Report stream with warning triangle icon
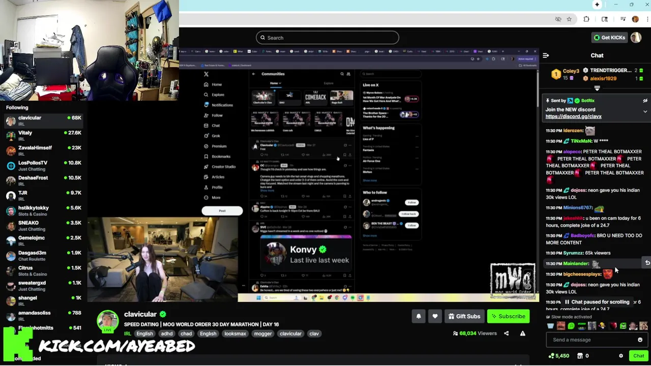Viewport: 651px width, 366px height. (x=522, y=333)
